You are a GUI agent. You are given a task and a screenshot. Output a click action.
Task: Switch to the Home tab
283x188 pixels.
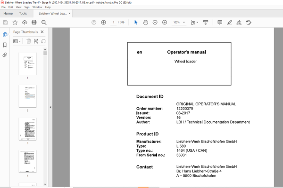tap(8, 14)
